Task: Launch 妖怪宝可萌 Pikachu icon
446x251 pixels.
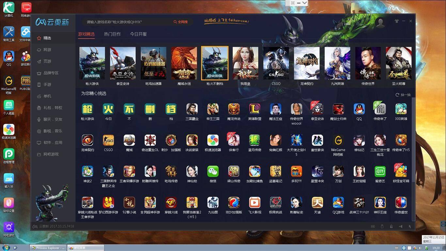Action: [401, 171]
